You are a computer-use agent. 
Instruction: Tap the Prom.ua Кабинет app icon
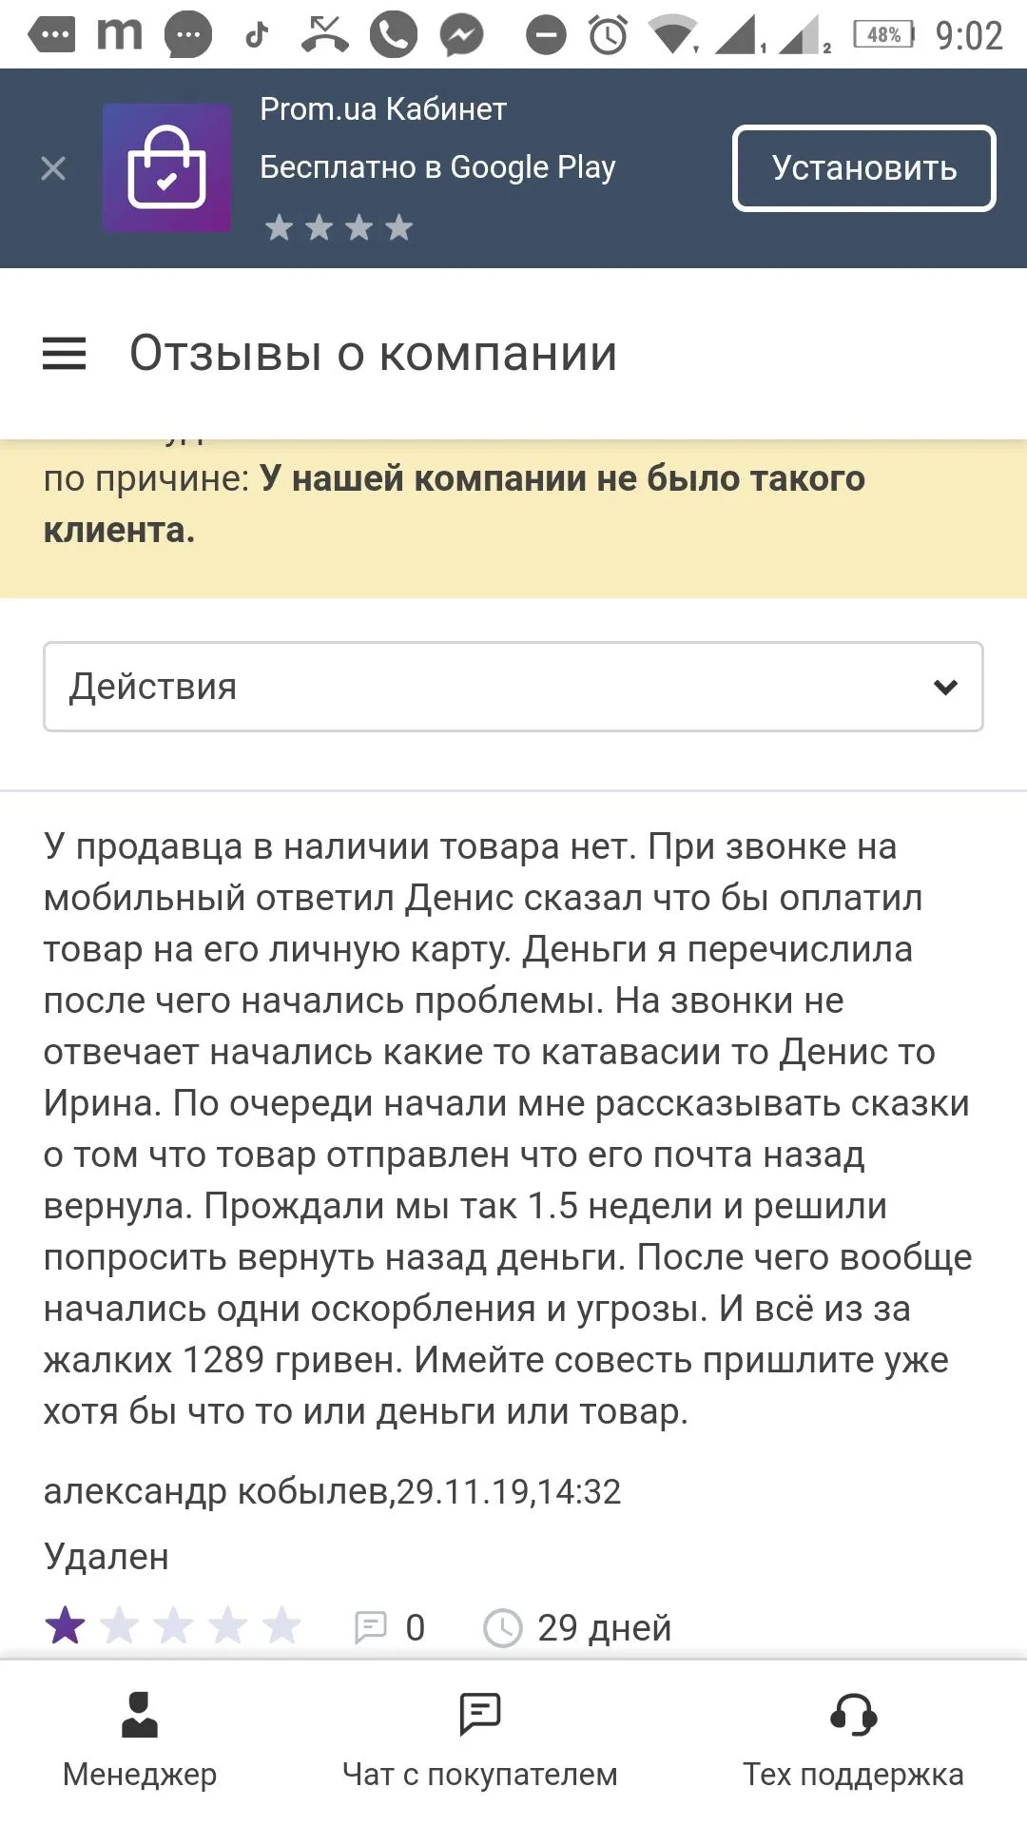(x=167, y=168)
